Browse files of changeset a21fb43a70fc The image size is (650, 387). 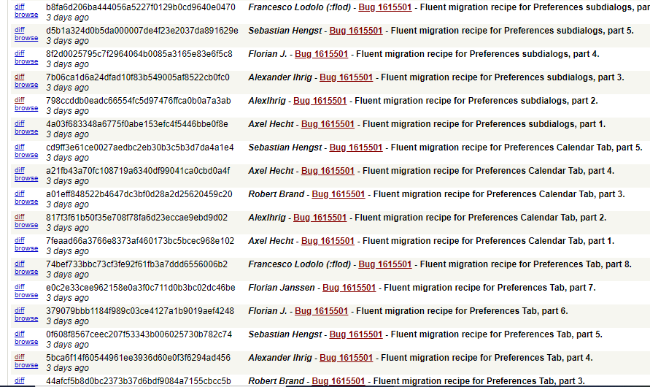pos(26,178)
